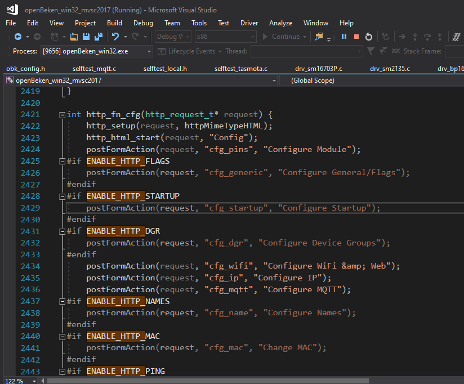Click the "cfg_startup" string on line 2429
This screenshot has width=464, height=384.
click(236, 208)
